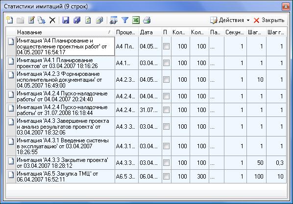
Task: Open the Edit record pencil icon
Action: click(x=31, y=20)
